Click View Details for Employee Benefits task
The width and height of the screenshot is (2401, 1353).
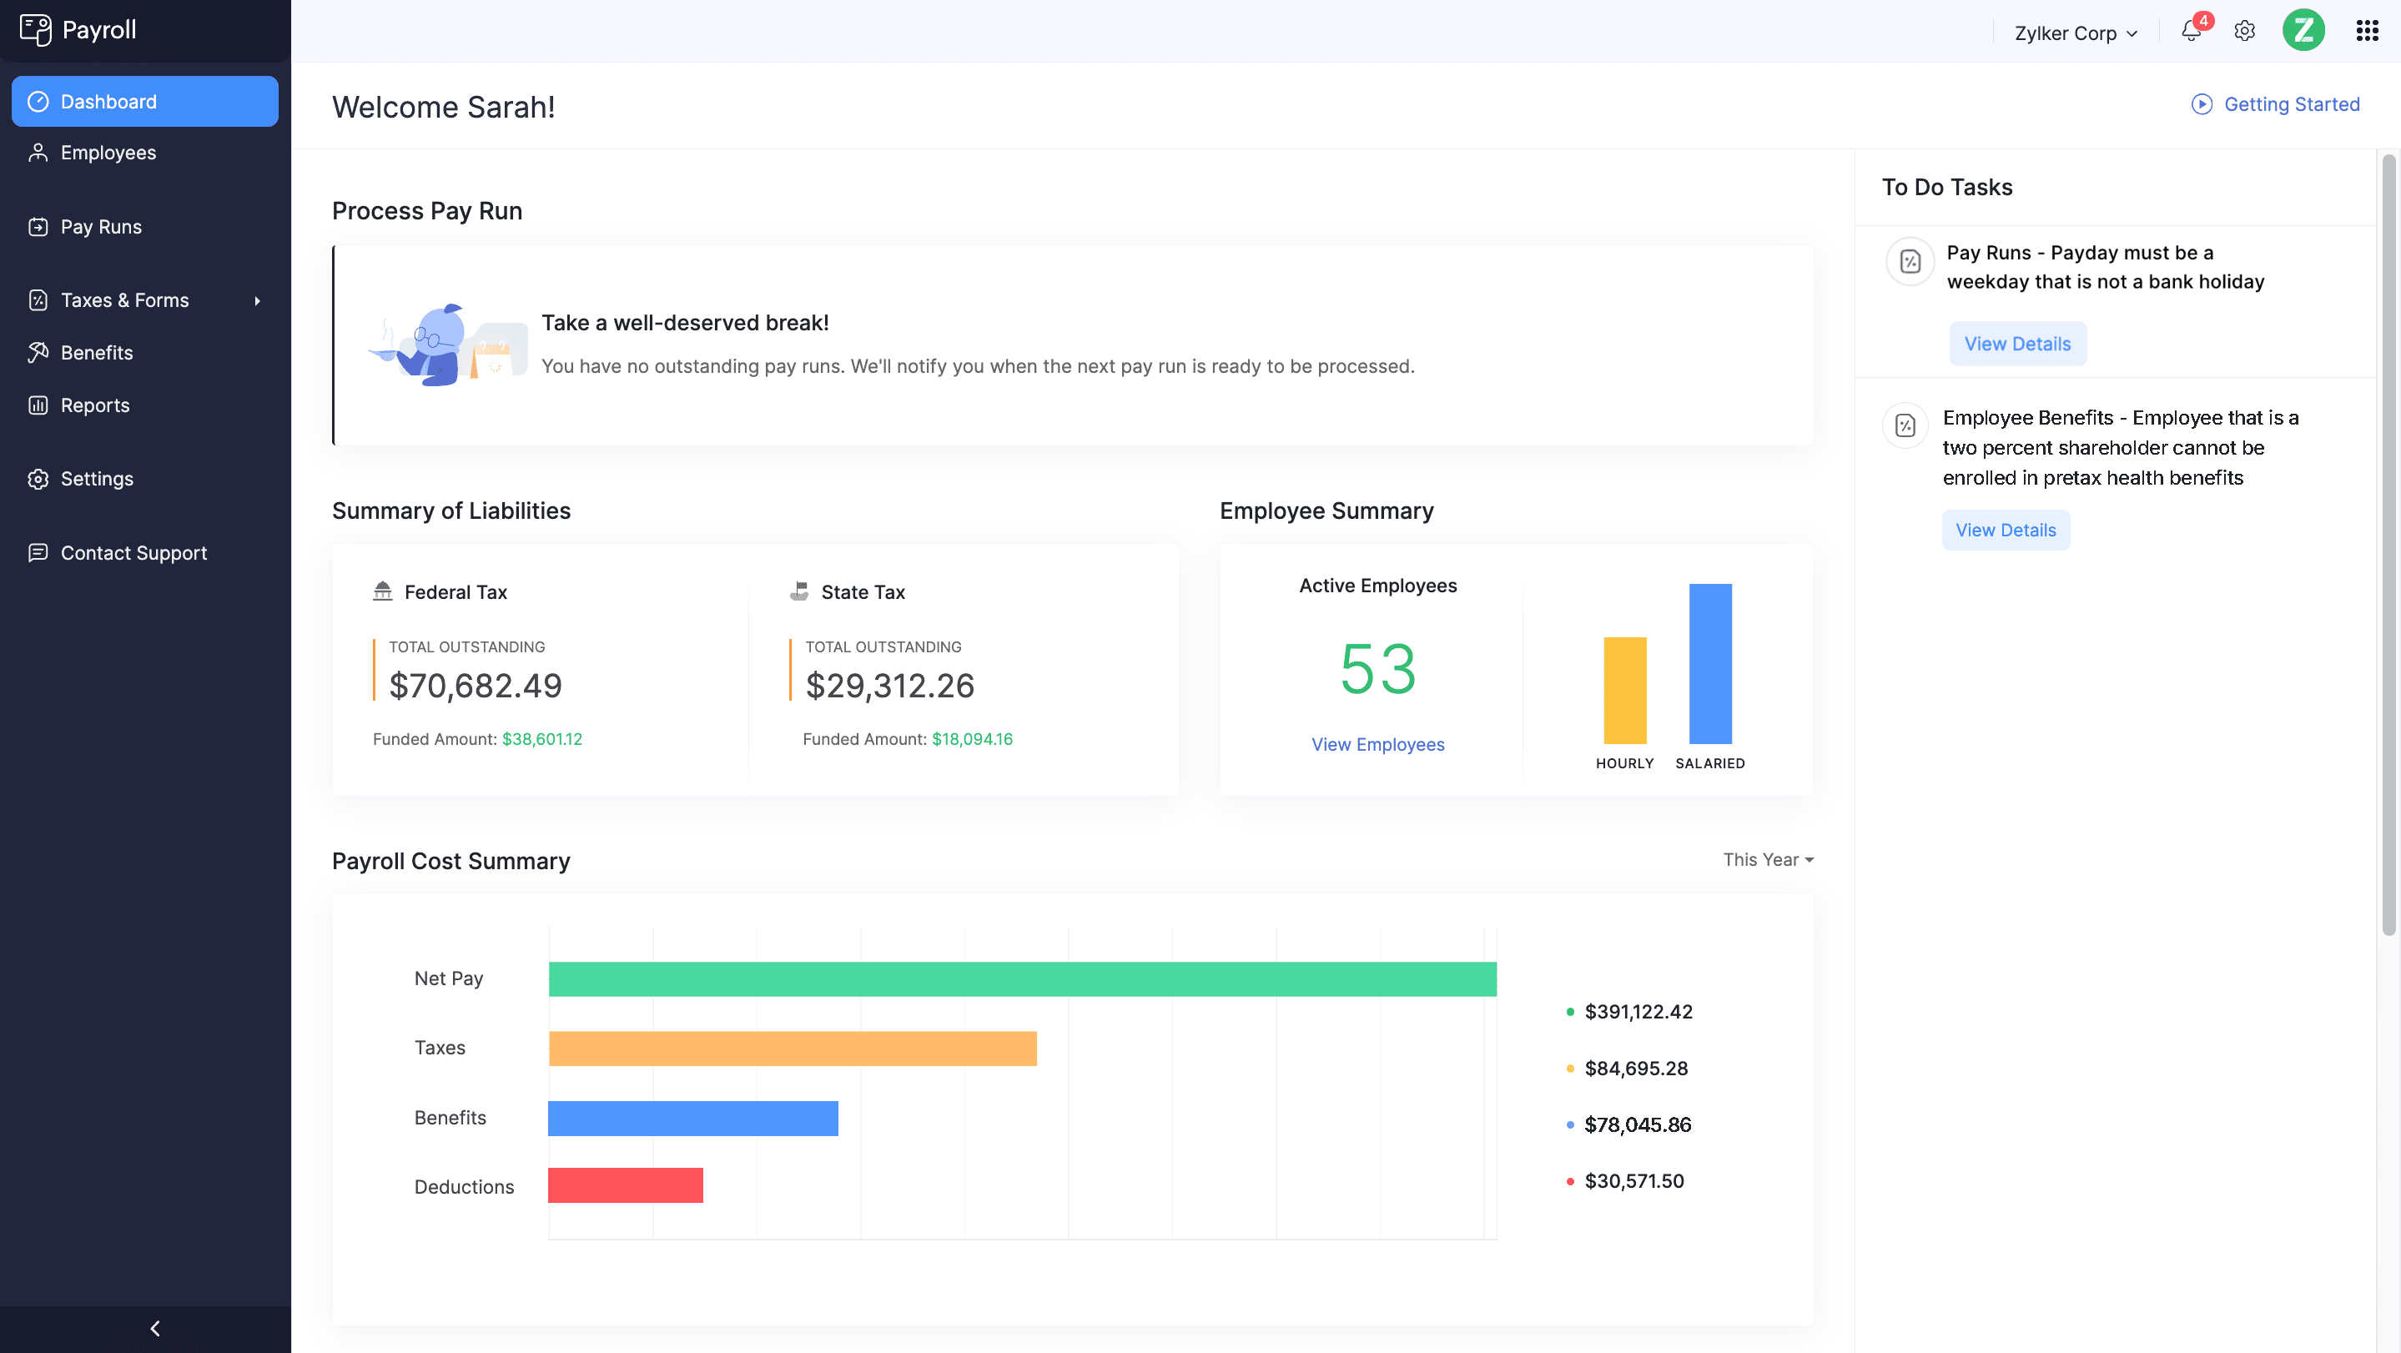pyautogui.click(x=2006, y=529)
